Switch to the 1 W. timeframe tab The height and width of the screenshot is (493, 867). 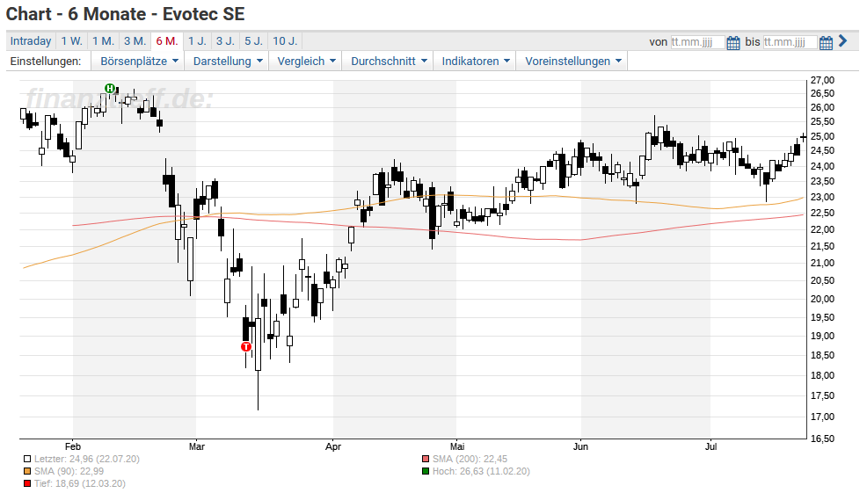pos(71,41)
